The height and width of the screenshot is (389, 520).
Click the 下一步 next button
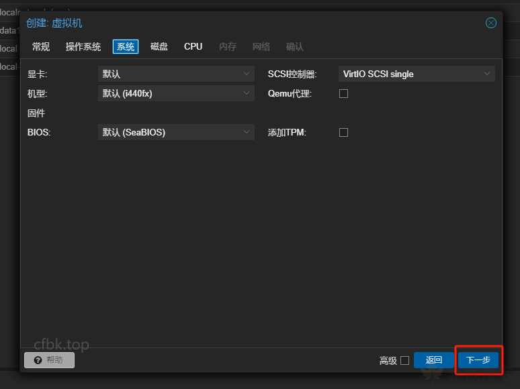coord(478,360)
